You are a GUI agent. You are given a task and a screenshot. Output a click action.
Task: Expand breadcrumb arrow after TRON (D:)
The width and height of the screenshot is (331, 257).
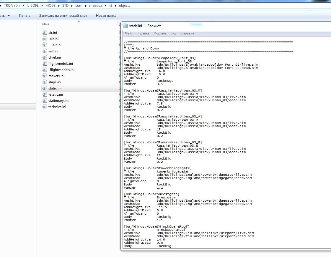tap(23, 6)
